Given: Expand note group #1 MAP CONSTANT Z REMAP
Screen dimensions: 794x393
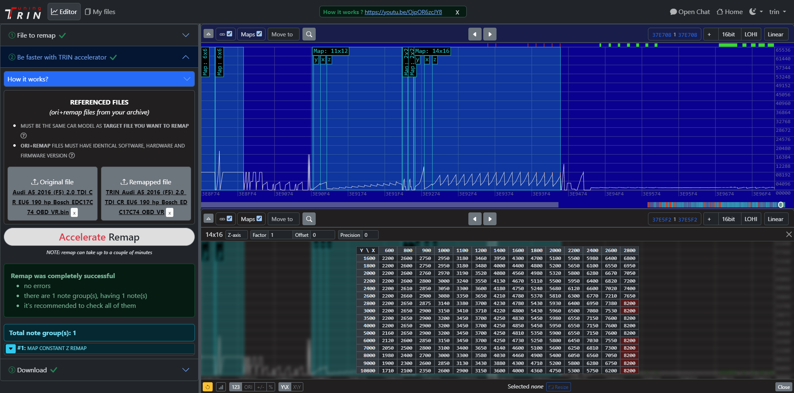Looking at the screenshot, I should point(11,348).
